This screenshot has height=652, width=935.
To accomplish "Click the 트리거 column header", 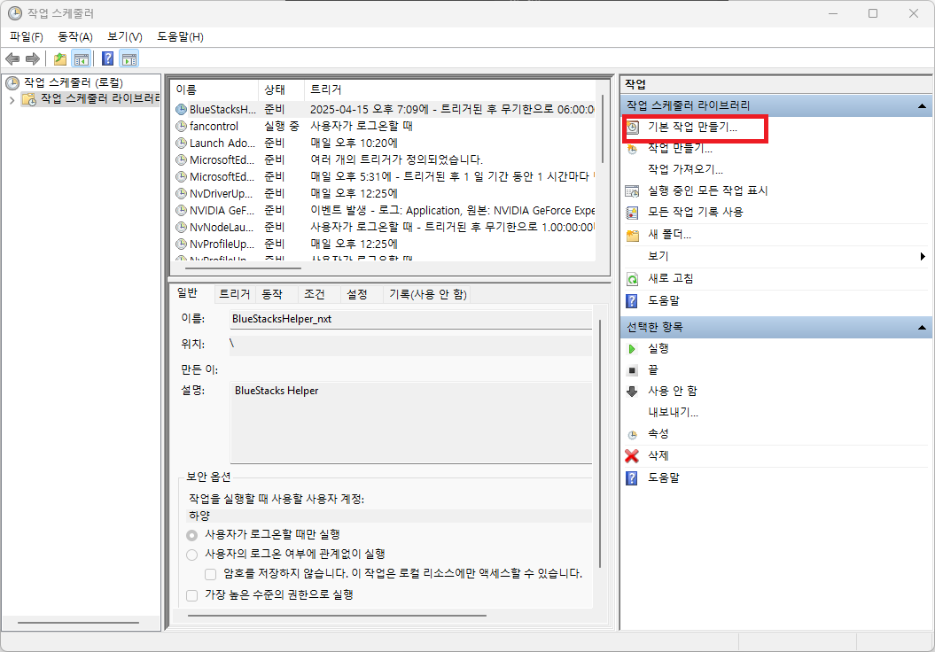I will click(x=450, y=90).
